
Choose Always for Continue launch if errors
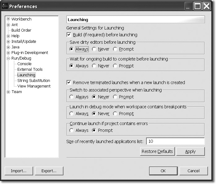(72, 130)
